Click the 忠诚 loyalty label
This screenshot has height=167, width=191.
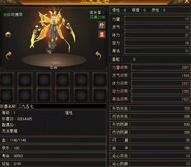click(53, 67)
